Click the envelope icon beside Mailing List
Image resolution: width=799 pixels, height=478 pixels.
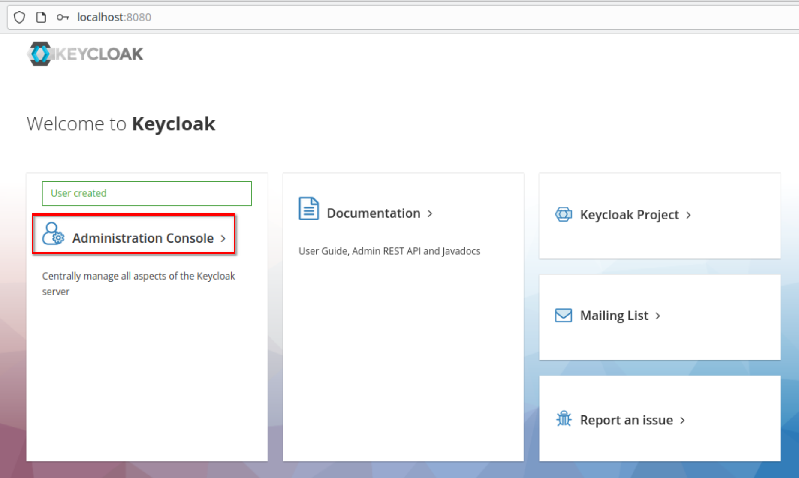pyautogui.click(x=563, y=315)
